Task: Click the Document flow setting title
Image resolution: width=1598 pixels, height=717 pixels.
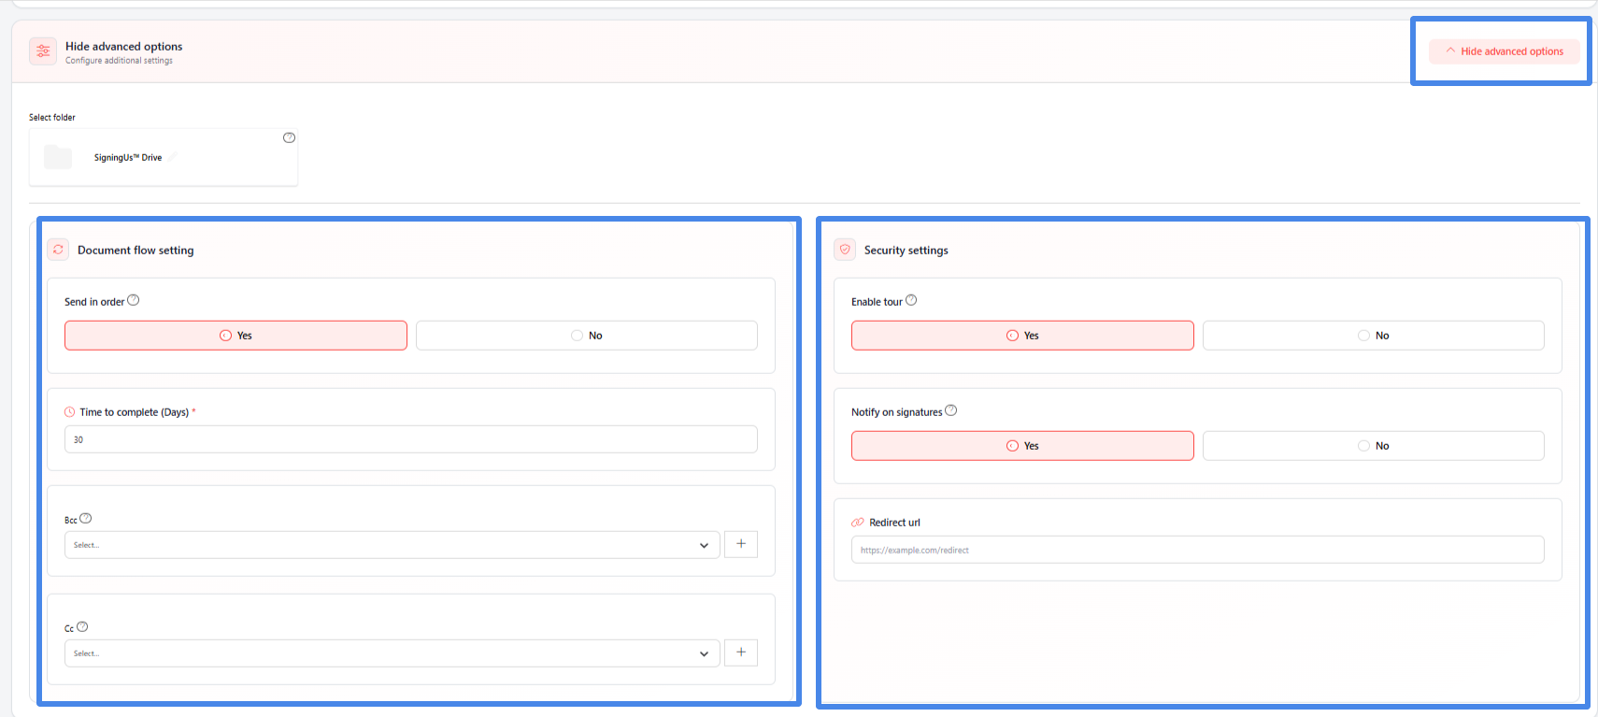Action: click(x=136, y=251)
